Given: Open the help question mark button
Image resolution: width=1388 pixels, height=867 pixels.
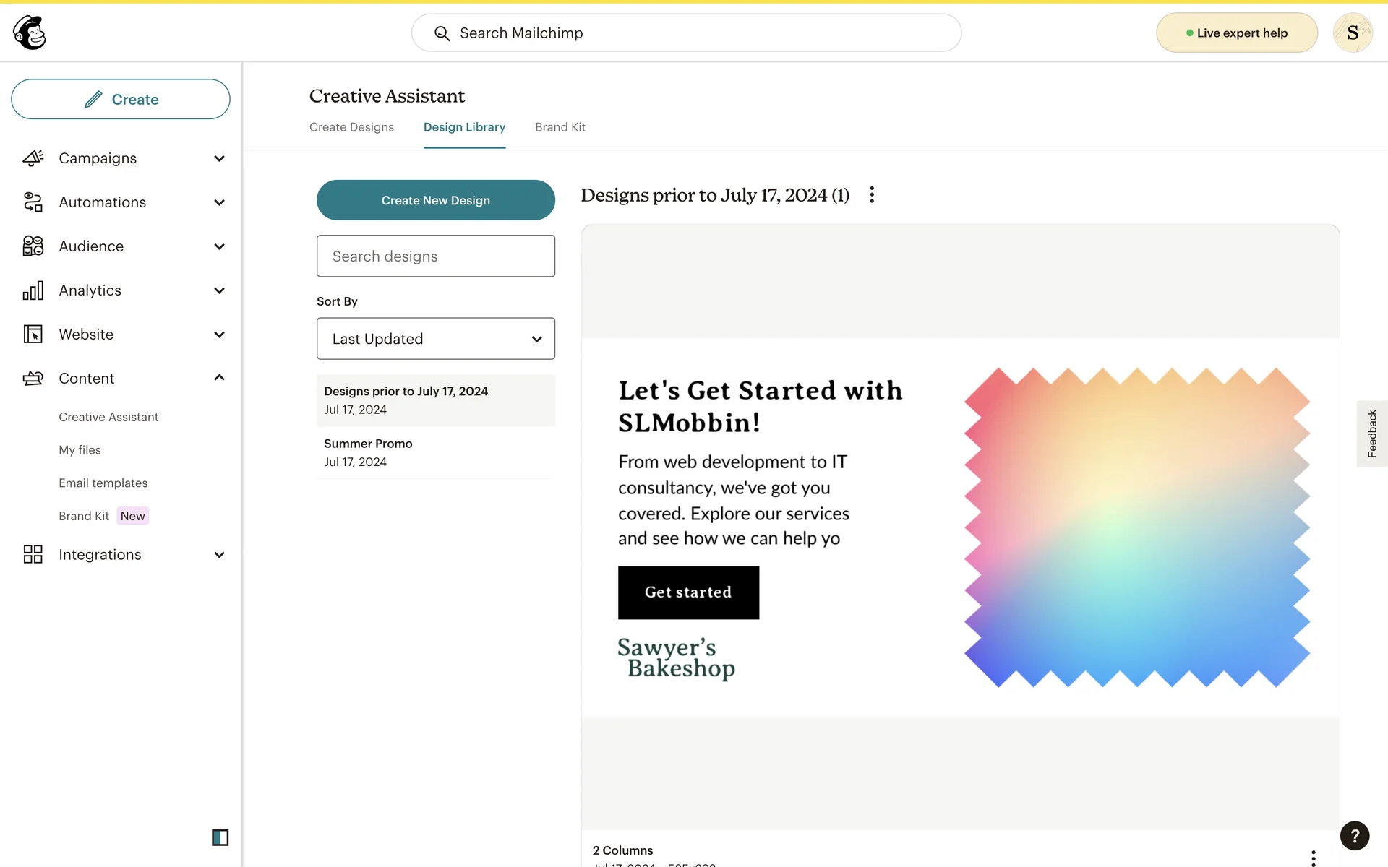Looking at the screenshot, I should coord(1354,836).
